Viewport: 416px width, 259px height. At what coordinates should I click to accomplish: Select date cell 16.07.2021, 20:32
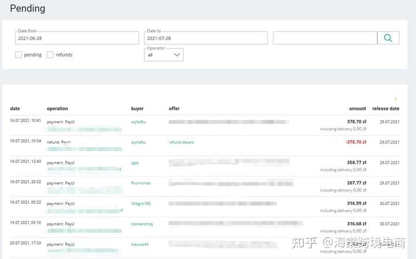pos(25,182)
